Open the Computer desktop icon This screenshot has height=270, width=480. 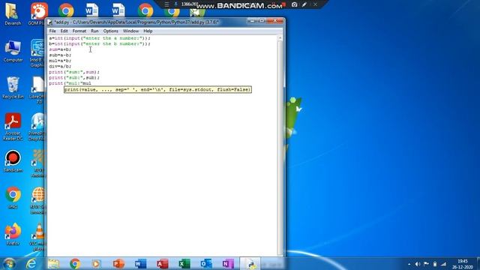pos(13,51)
